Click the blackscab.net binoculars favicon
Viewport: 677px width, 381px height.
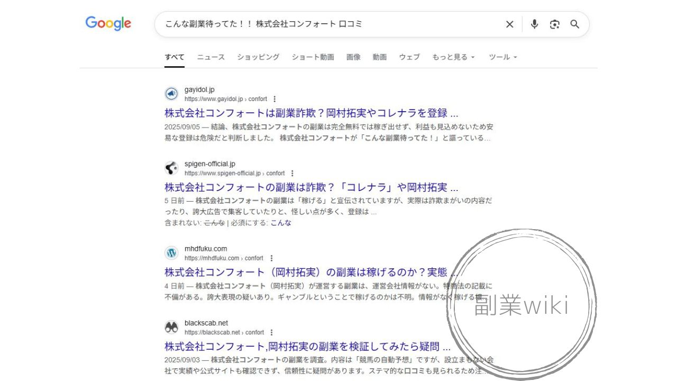(x=171, y=327)
